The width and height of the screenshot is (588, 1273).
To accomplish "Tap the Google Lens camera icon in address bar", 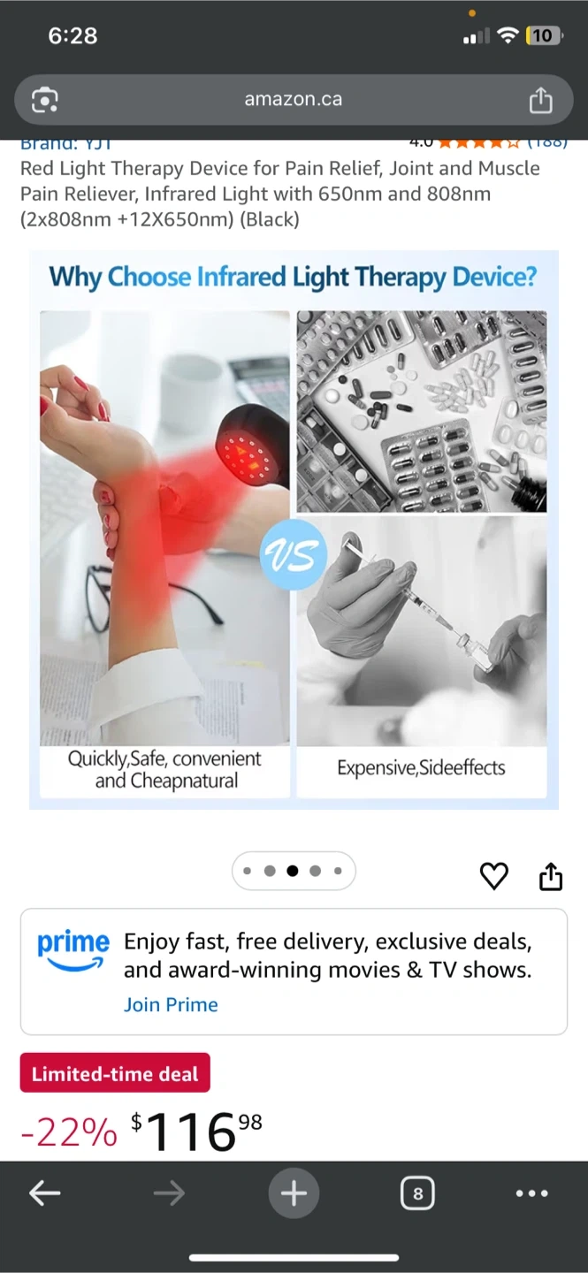I will click(x=44, y=100).
